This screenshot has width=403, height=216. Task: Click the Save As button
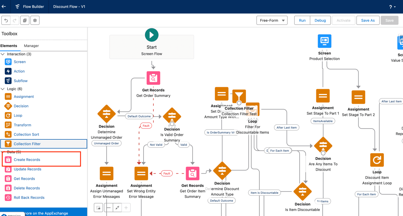(368, 20)
